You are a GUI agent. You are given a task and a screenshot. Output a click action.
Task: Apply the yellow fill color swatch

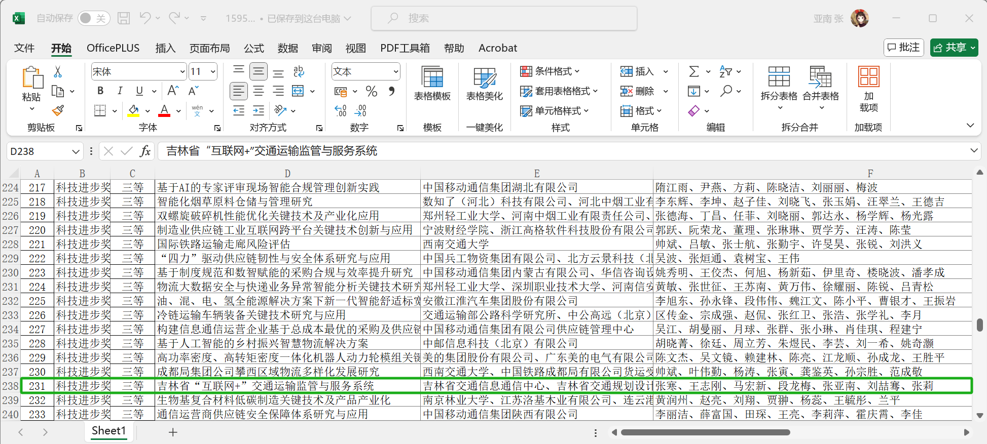pos(134,111)
